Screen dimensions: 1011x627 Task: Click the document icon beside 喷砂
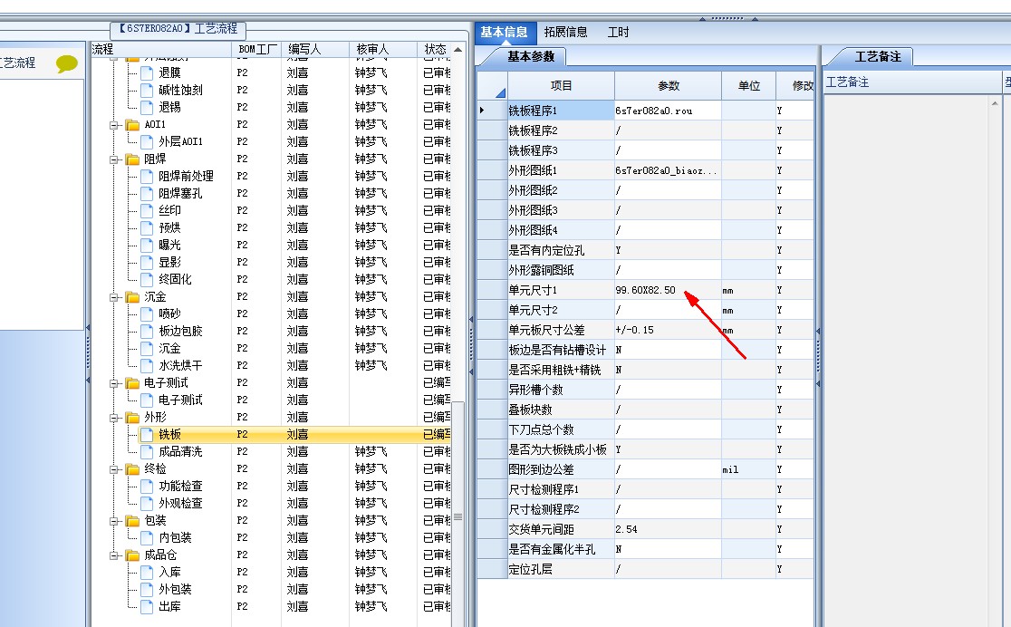coord(147,313)
